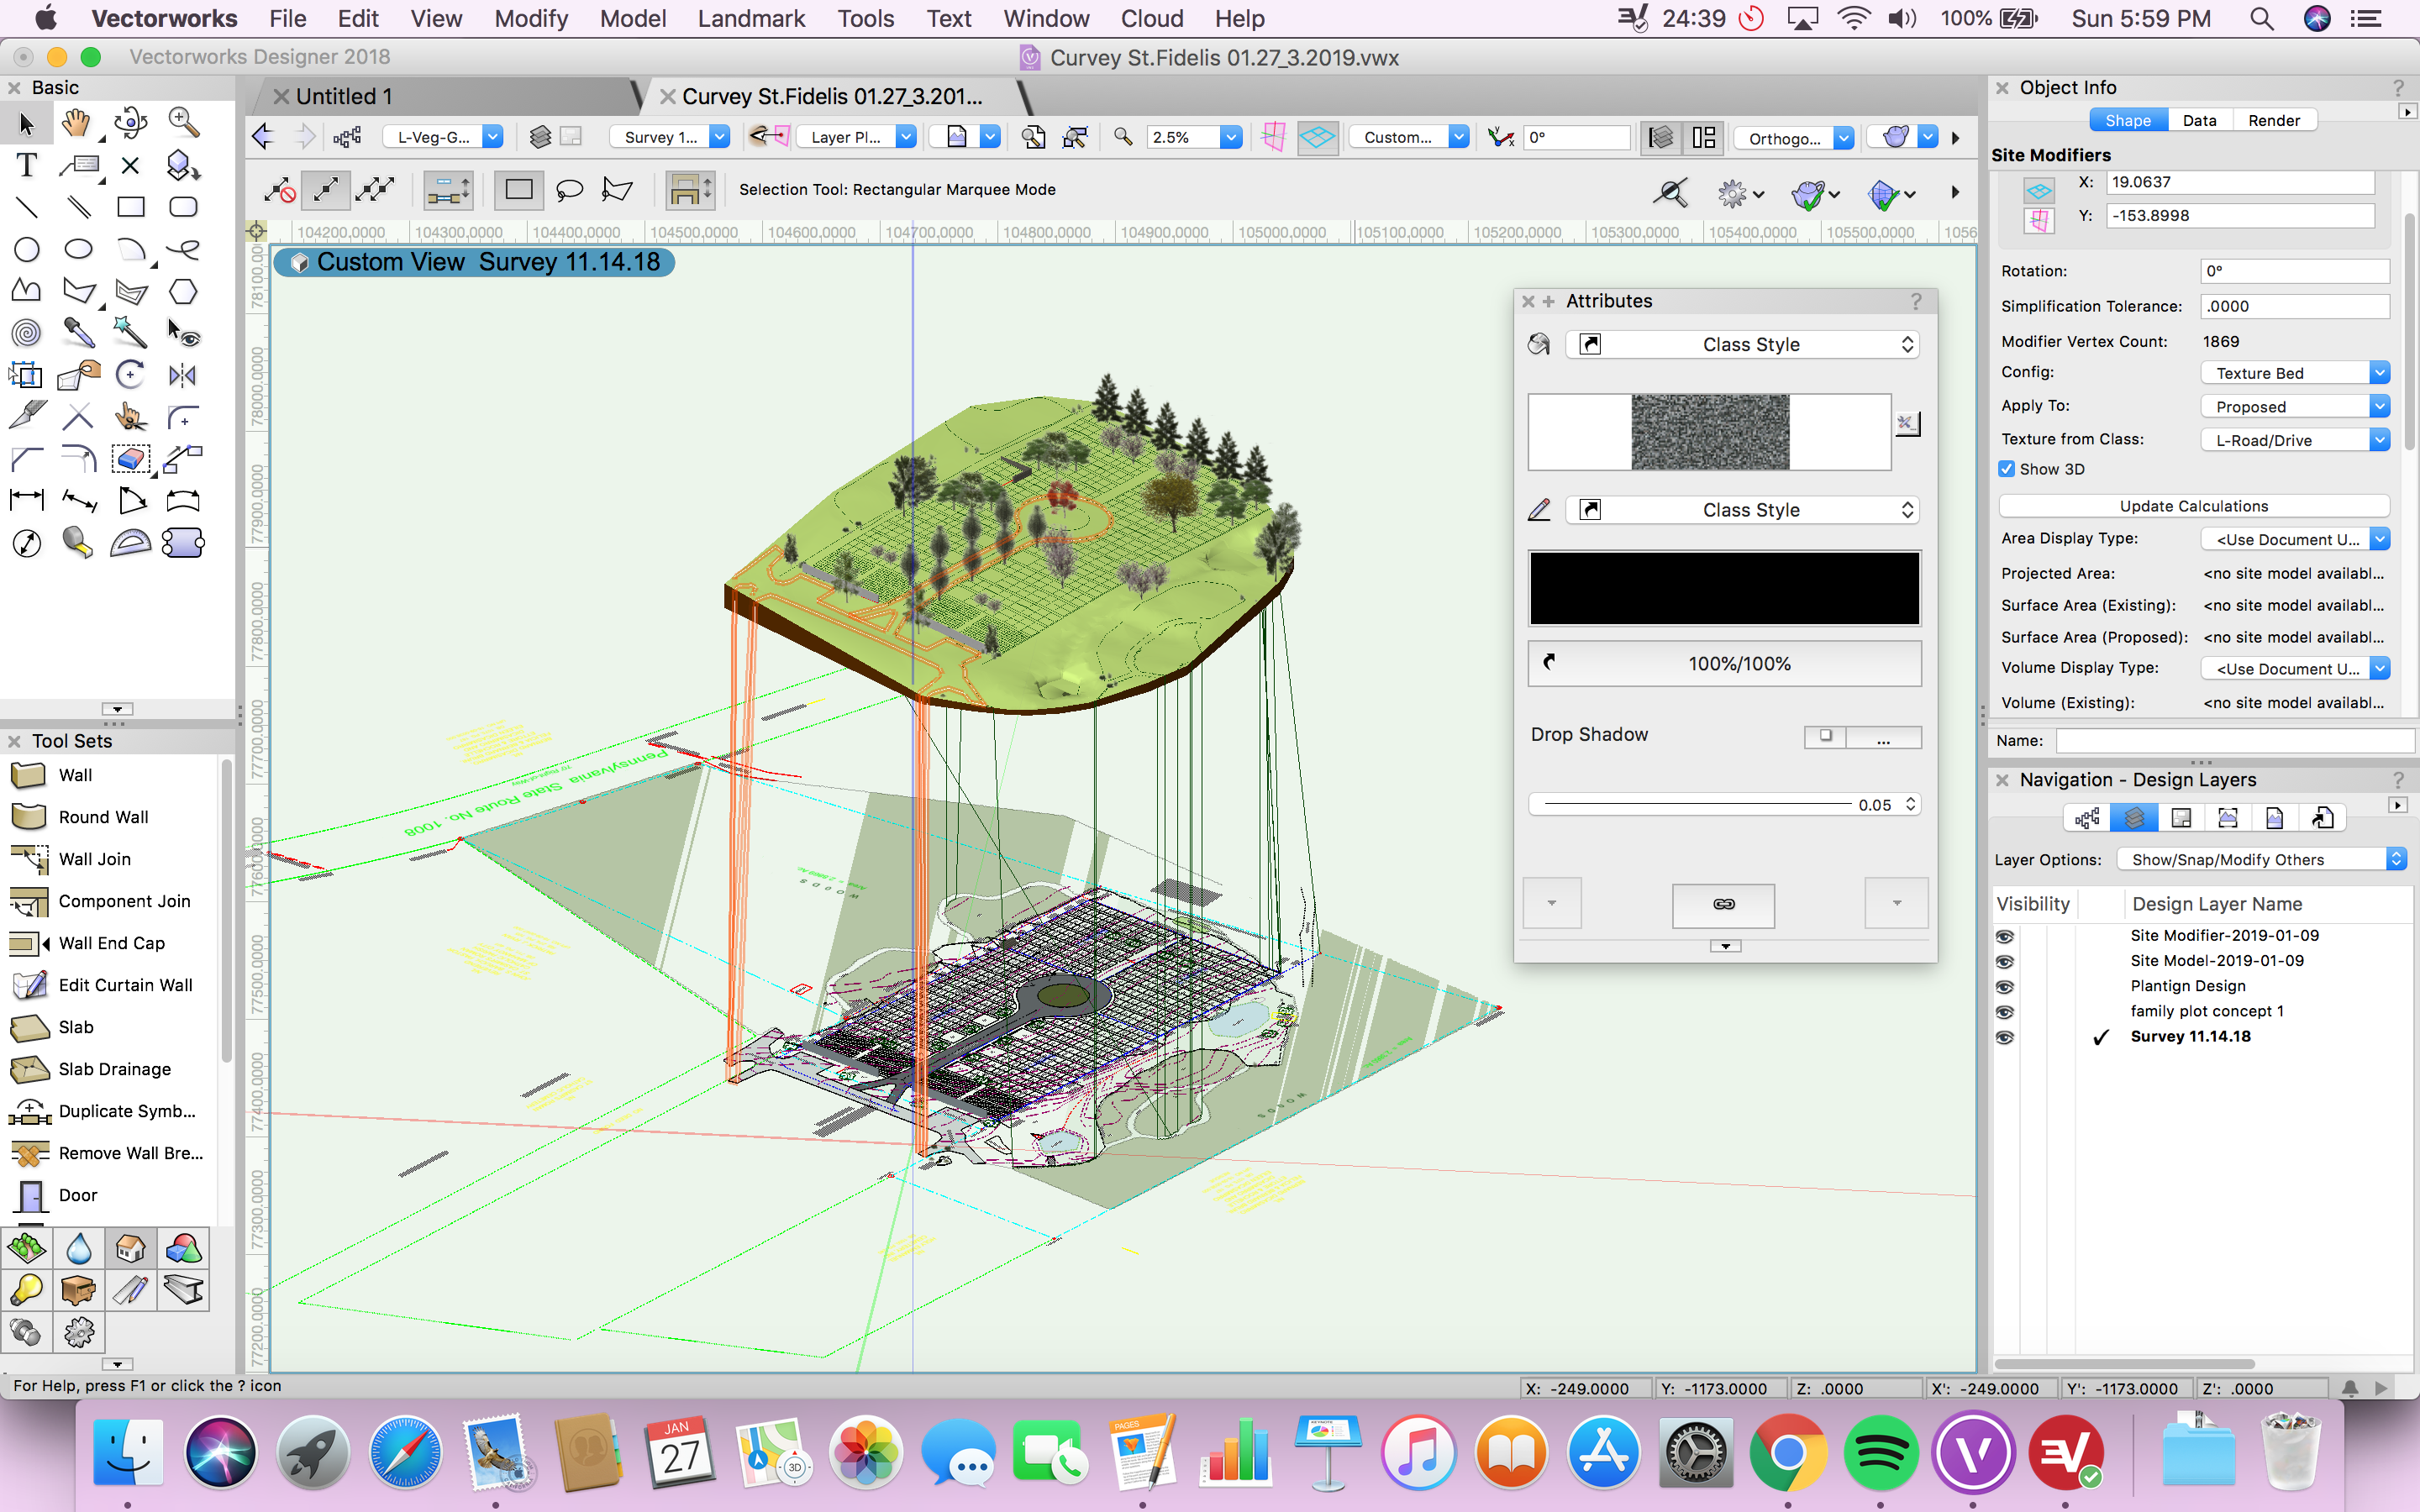Select the Text tool in the Basic palette
2420x1512 pixels.
point(26,165)
